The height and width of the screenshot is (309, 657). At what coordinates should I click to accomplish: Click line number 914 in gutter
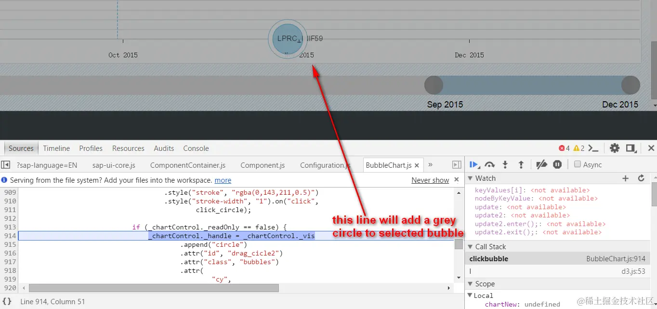[x=10, y=236]
